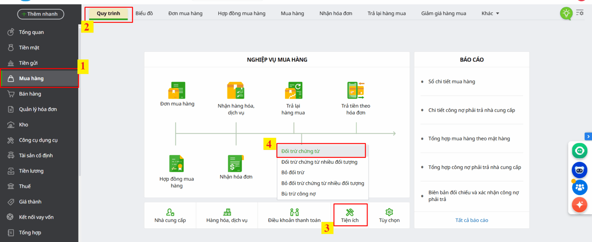Screen dimensions: 592x242
Task: Open the Tiện ích utilities menu
Action: (x=350, y=215)
